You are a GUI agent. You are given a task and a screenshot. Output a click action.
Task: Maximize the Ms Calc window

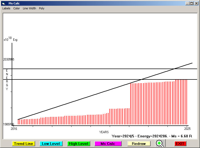click(192, 3)
